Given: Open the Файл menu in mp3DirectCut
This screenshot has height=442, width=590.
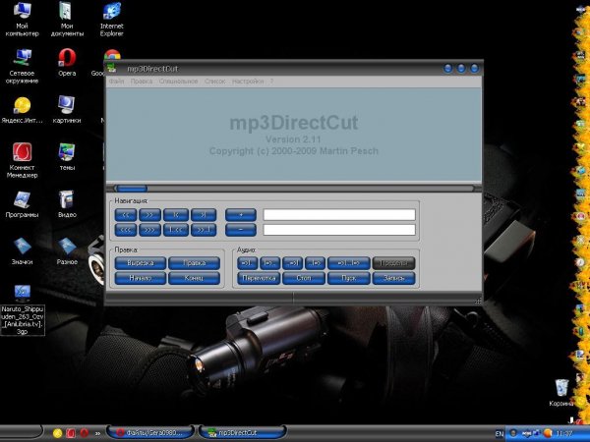Looking at the screenshot, I should coord(116,82).
